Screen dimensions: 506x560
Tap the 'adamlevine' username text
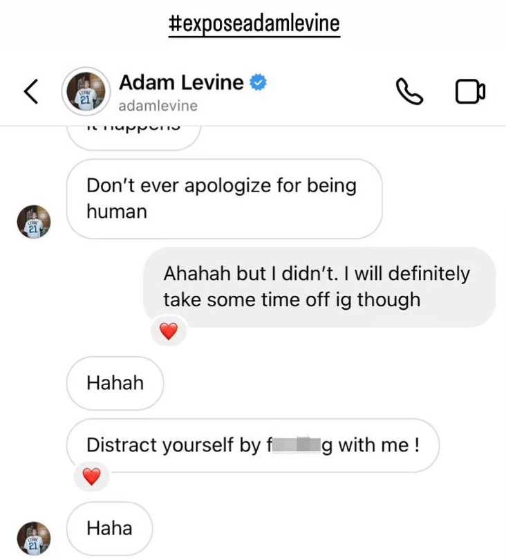[x=158, y=106]
